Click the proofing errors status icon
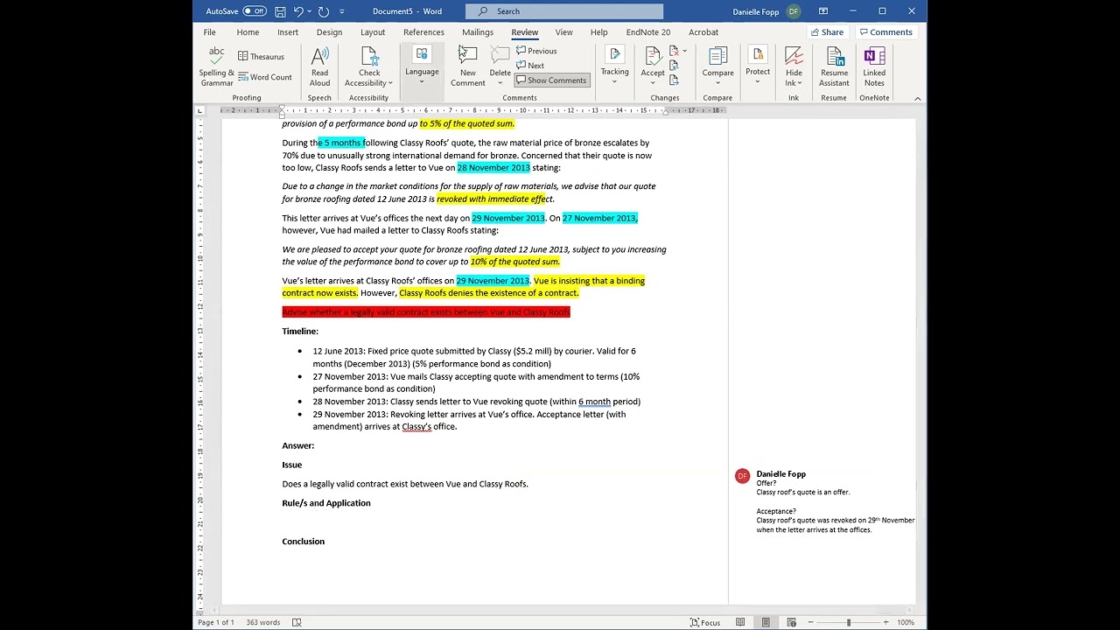 pos(297,622)
